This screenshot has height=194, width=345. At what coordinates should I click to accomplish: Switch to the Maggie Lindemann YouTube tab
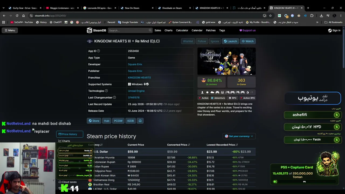point(62,8)
